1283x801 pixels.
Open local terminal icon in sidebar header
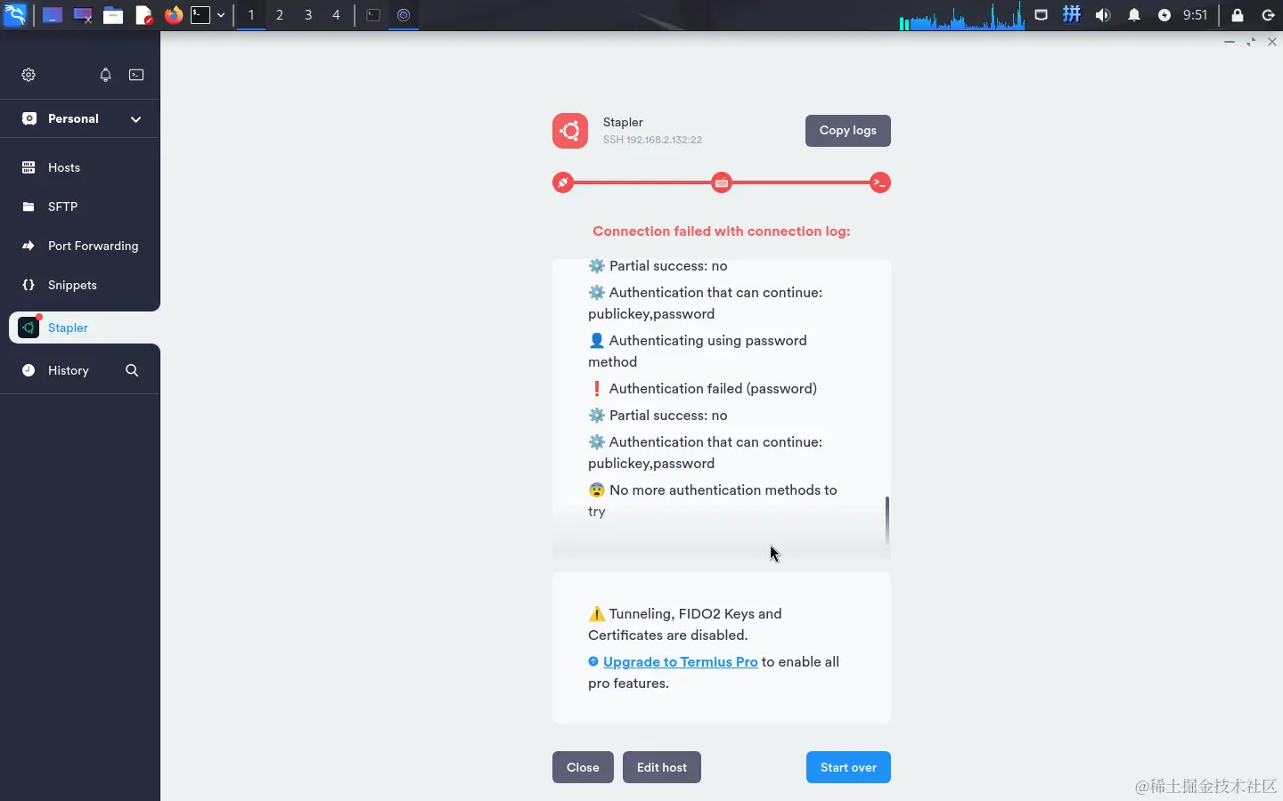tap(136, 75)
